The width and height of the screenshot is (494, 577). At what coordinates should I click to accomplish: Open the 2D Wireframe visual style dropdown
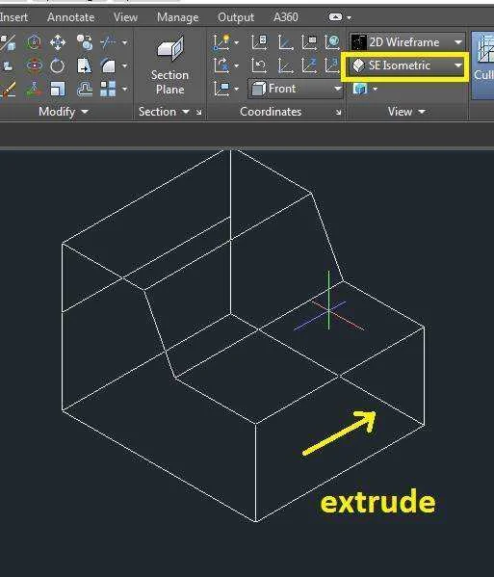pos(406,42)
